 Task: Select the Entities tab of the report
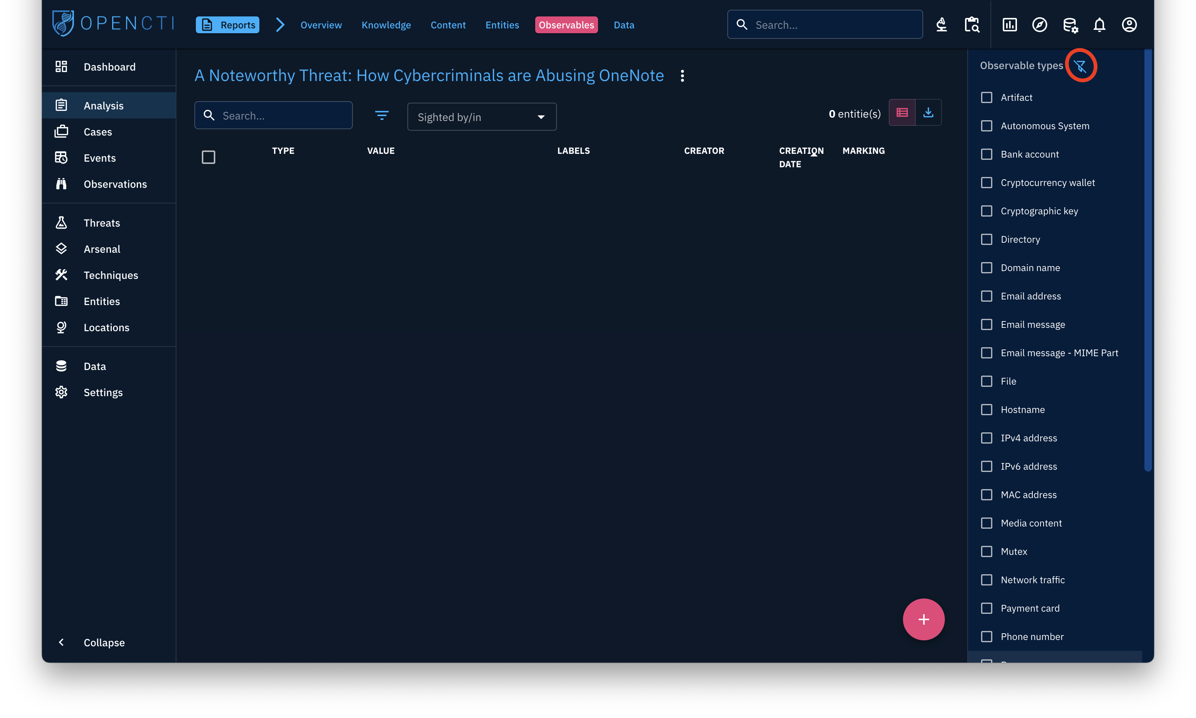point(502,25)
